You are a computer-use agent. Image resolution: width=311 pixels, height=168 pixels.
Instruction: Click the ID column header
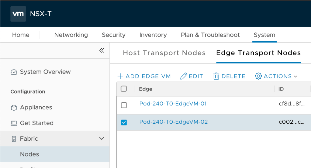(281, 89)
